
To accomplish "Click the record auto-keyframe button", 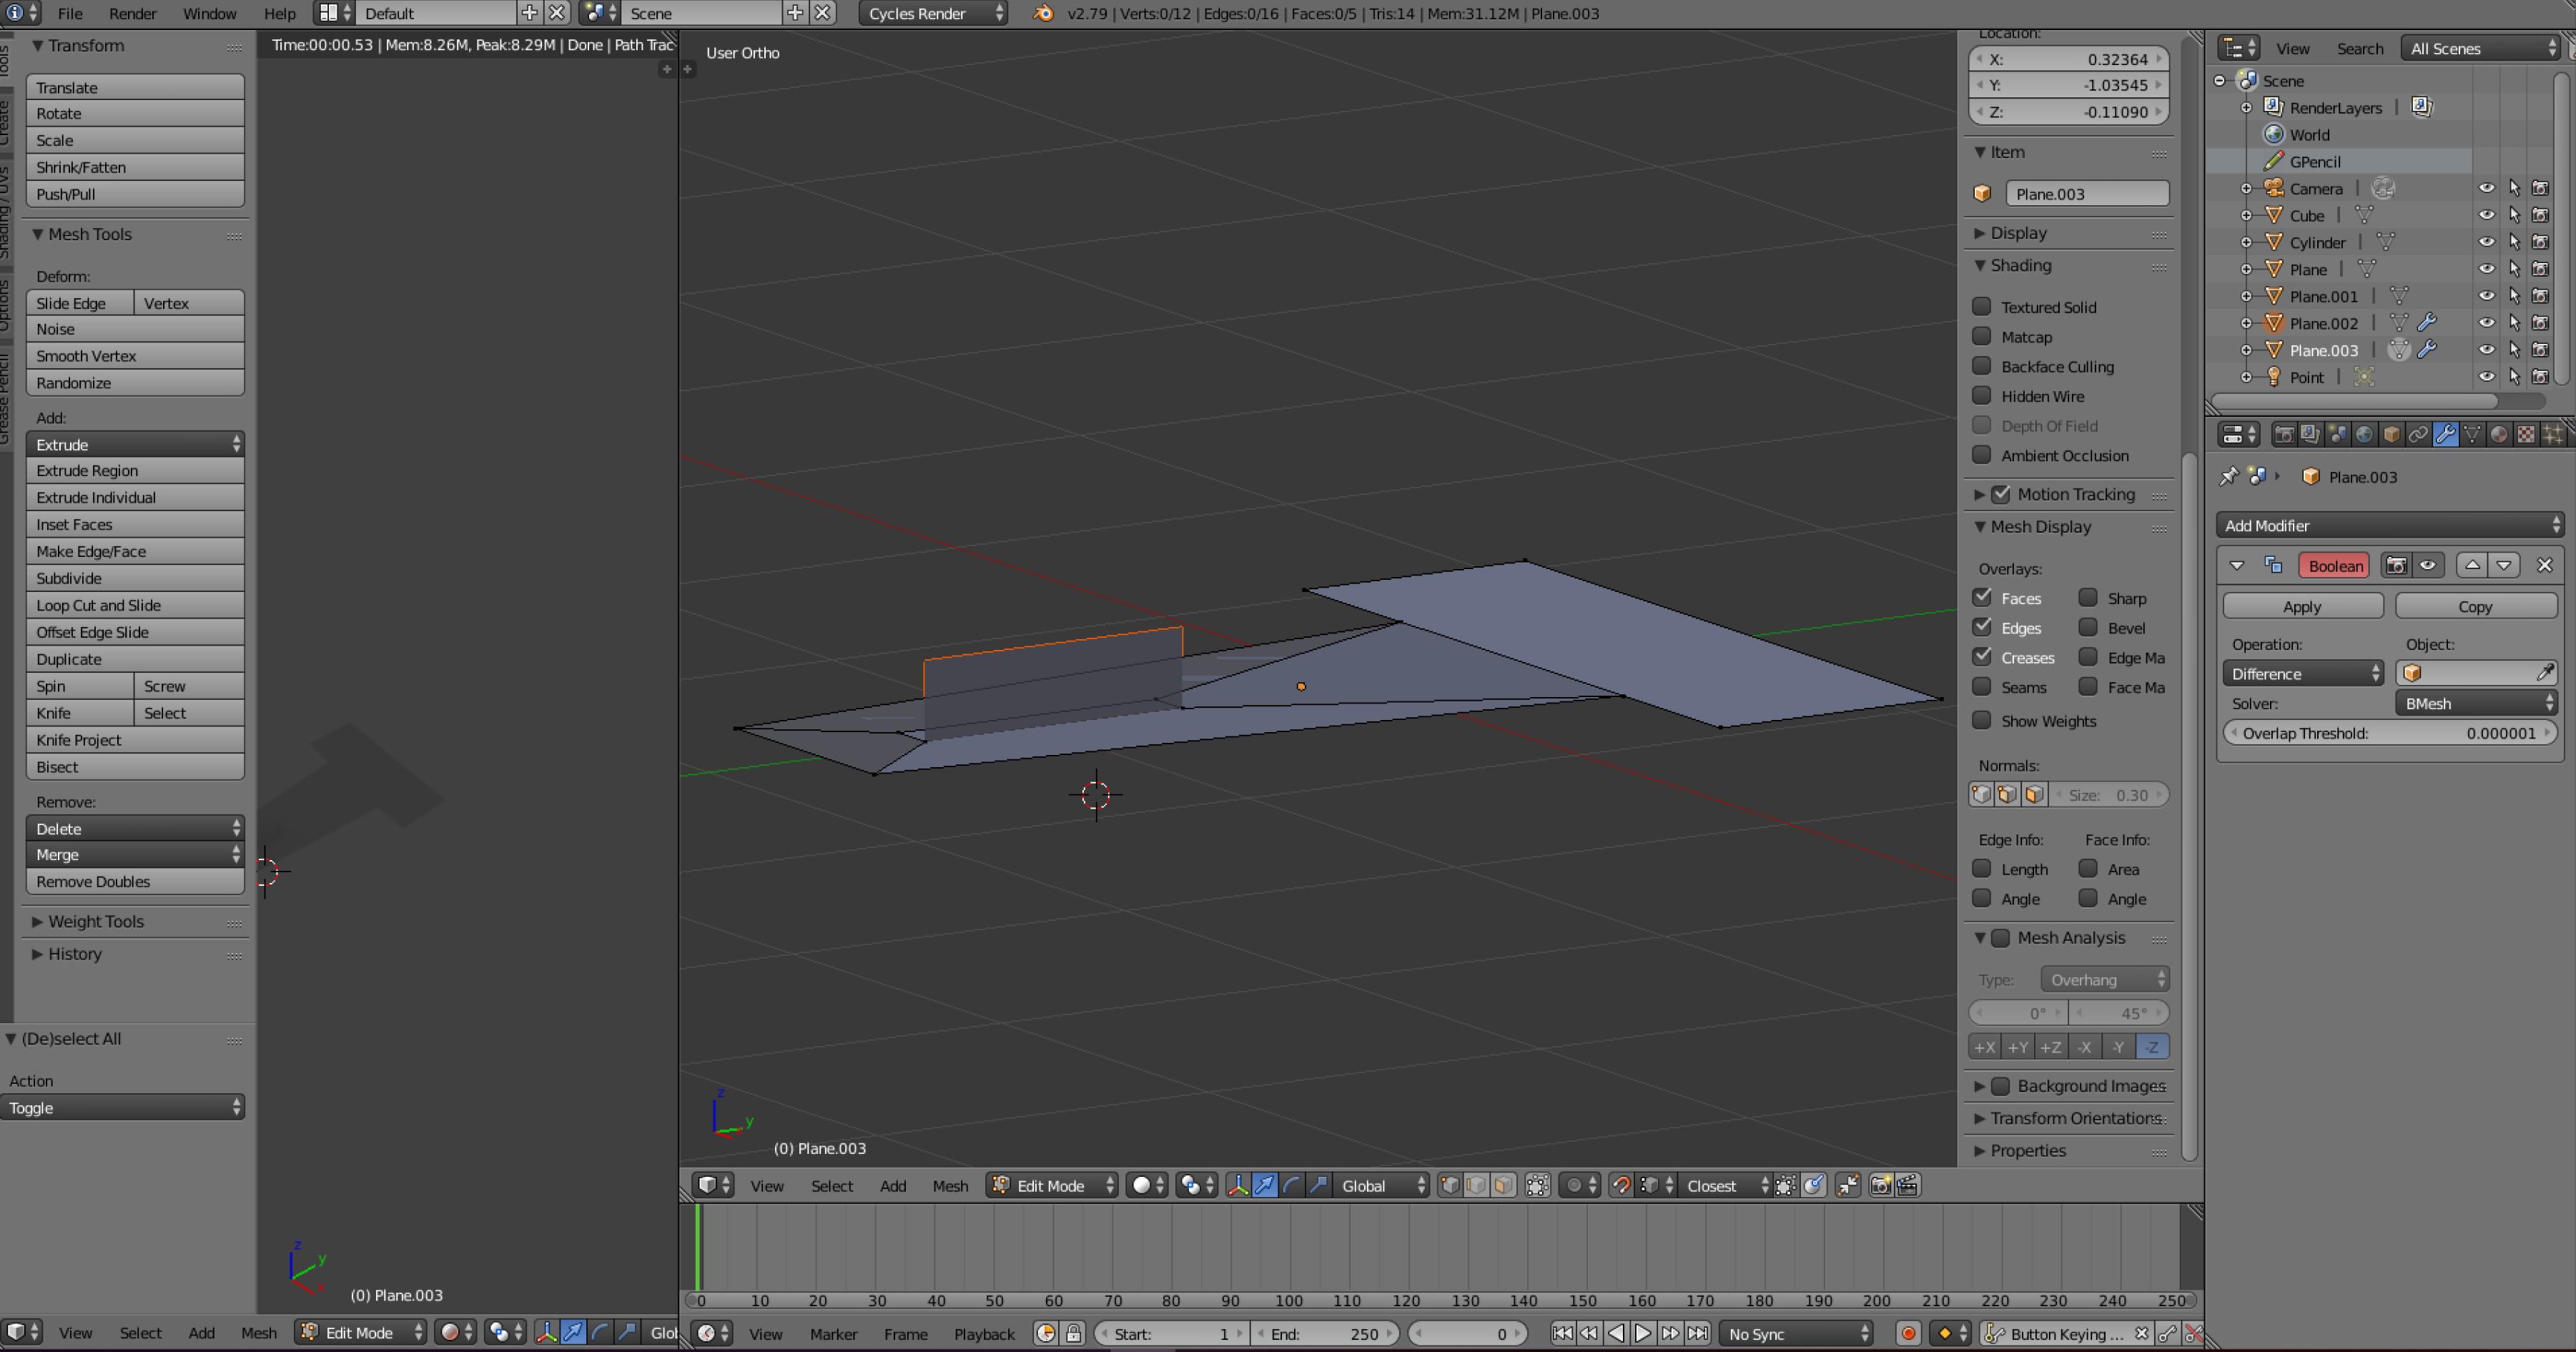I will (1908, 1334).
